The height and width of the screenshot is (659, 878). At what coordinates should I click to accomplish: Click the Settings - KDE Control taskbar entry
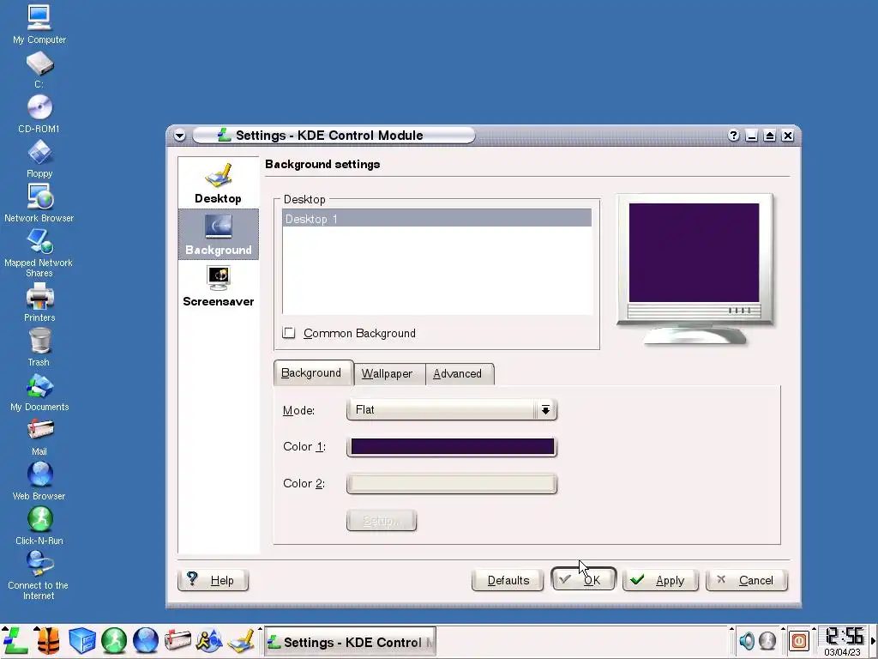(x=351, y=642)
